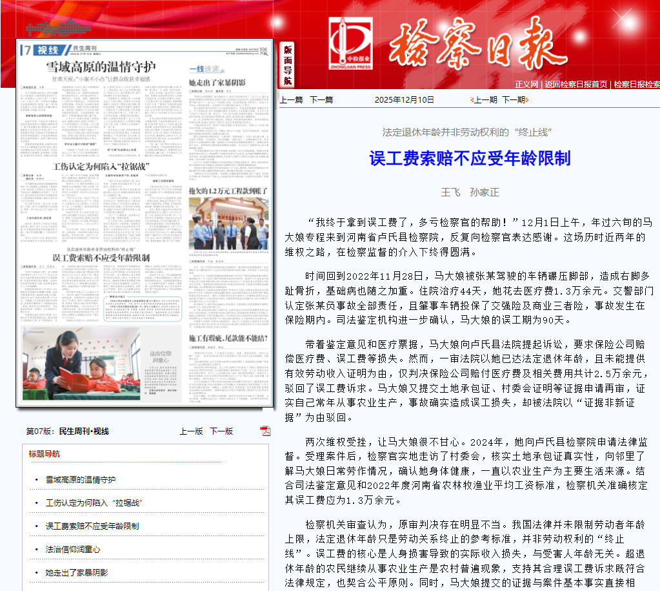Go to previous article 上一篇
Viewport: 660px width, 591px height.
tap(291, 99)
